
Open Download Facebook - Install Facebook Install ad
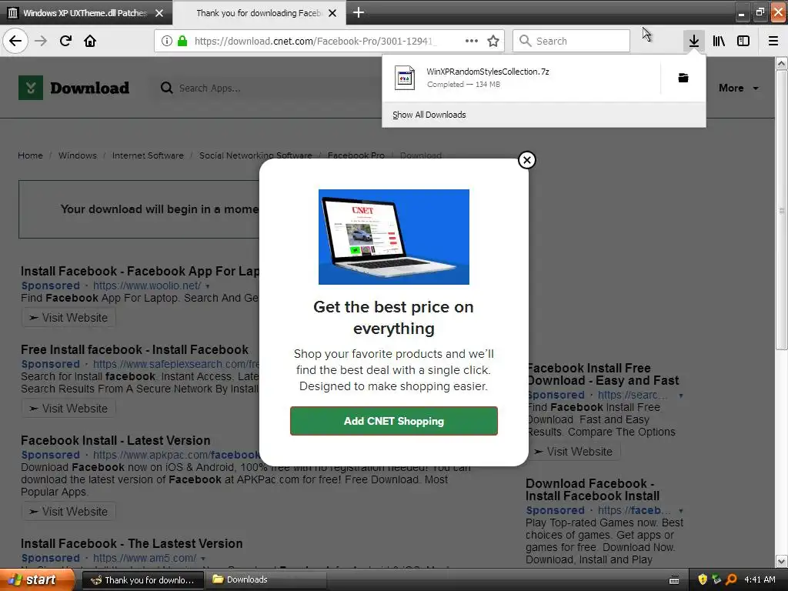click(x=593, y=489)
